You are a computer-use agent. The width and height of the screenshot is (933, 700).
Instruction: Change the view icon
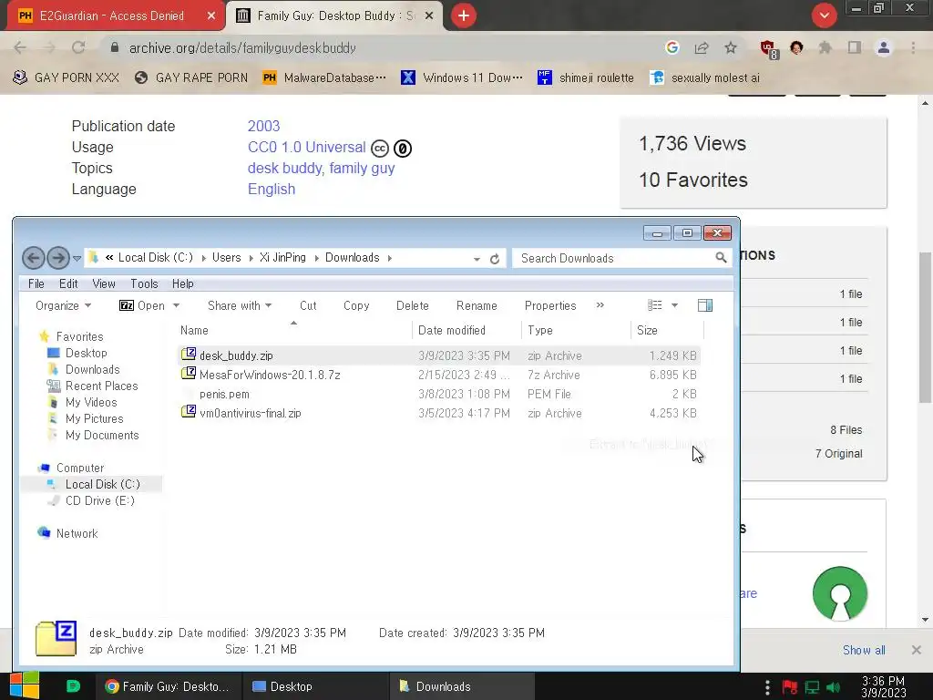pyautogui.click(x=654, y=305)
